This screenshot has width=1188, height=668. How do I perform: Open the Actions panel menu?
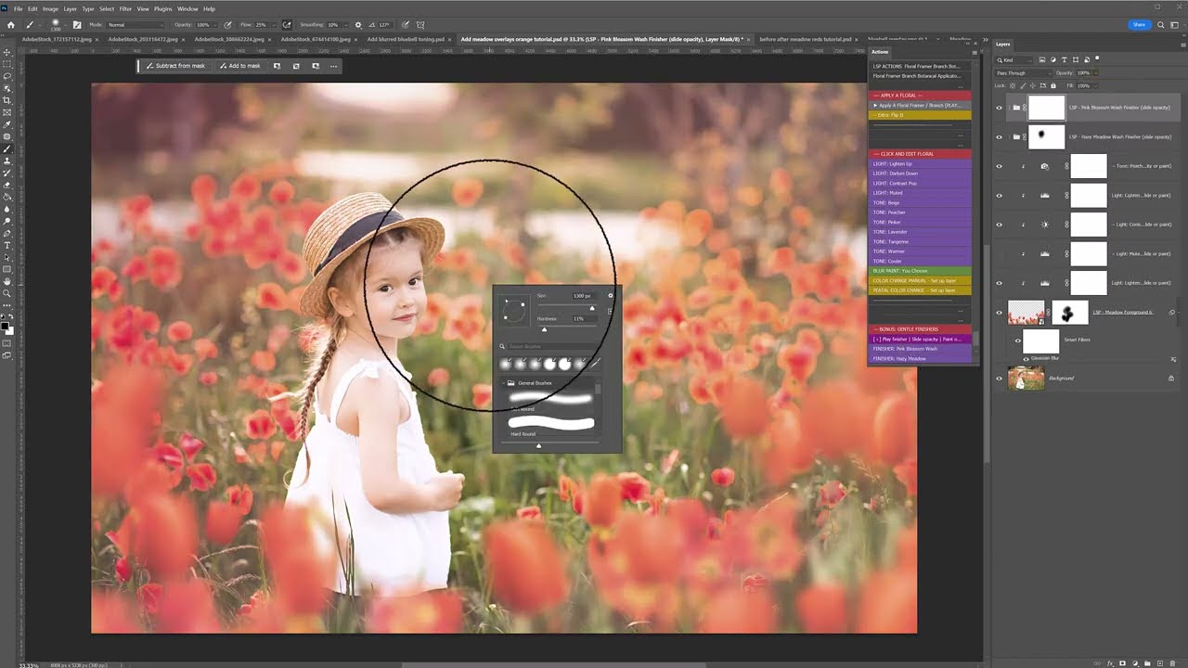click(x=973, y=52)
